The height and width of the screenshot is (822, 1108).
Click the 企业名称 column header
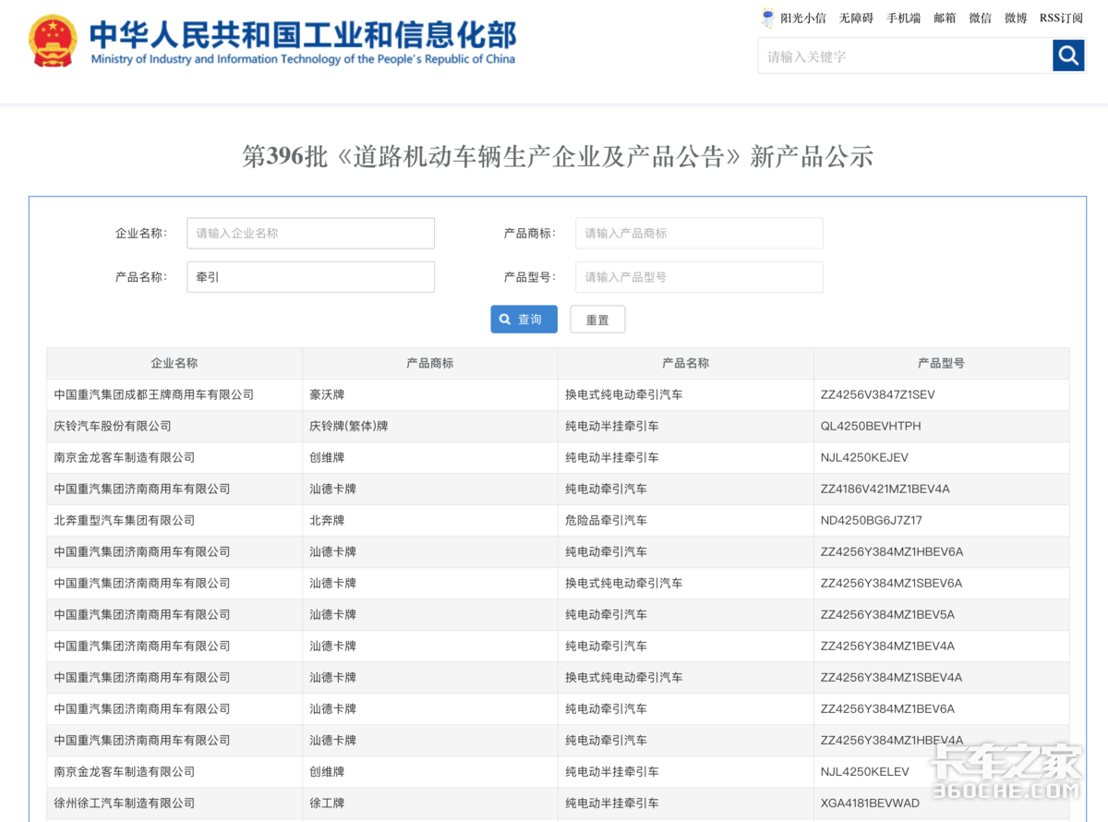(x=175, y=363)
